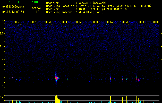This screenshot has width=162, height=103.
Task: Click the 0057 time marker
Action: click(110, 22)
